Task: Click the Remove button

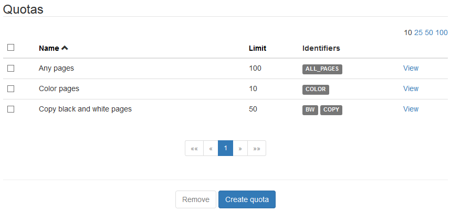Action: click(x=196, y=199)
